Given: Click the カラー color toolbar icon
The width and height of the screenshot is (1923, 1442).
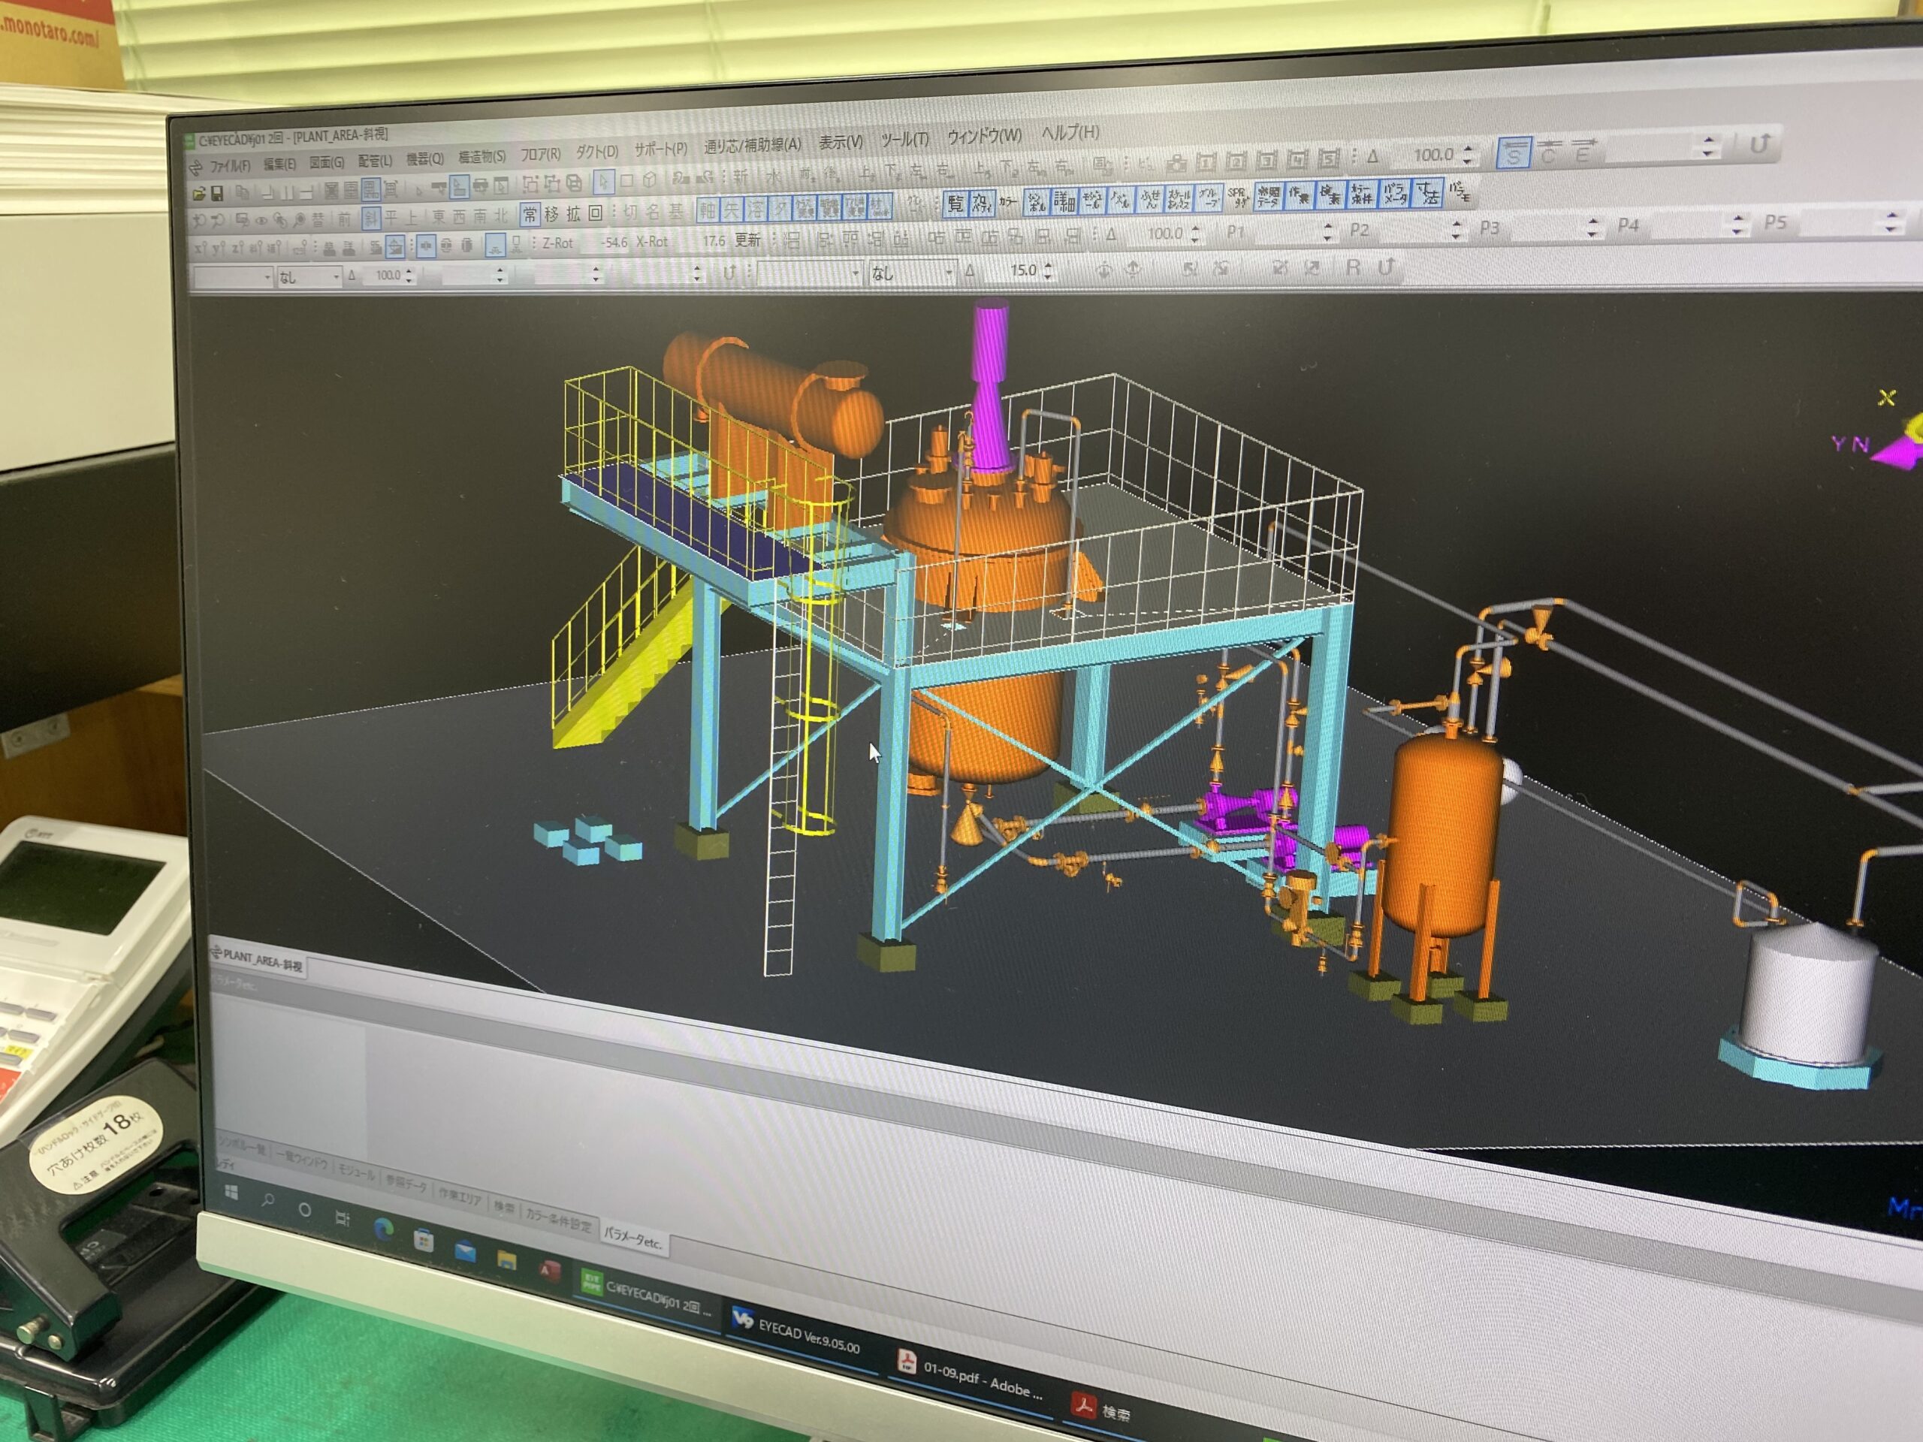Looking at the screenshot, I should tap(1007, 201).
